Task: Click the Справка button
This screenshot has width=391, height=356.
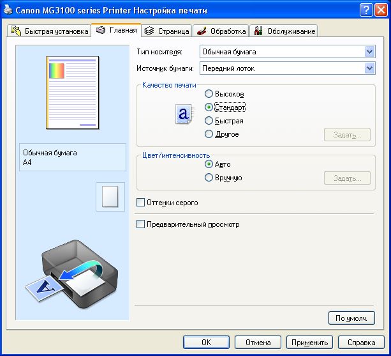Action: coord(361,343)
